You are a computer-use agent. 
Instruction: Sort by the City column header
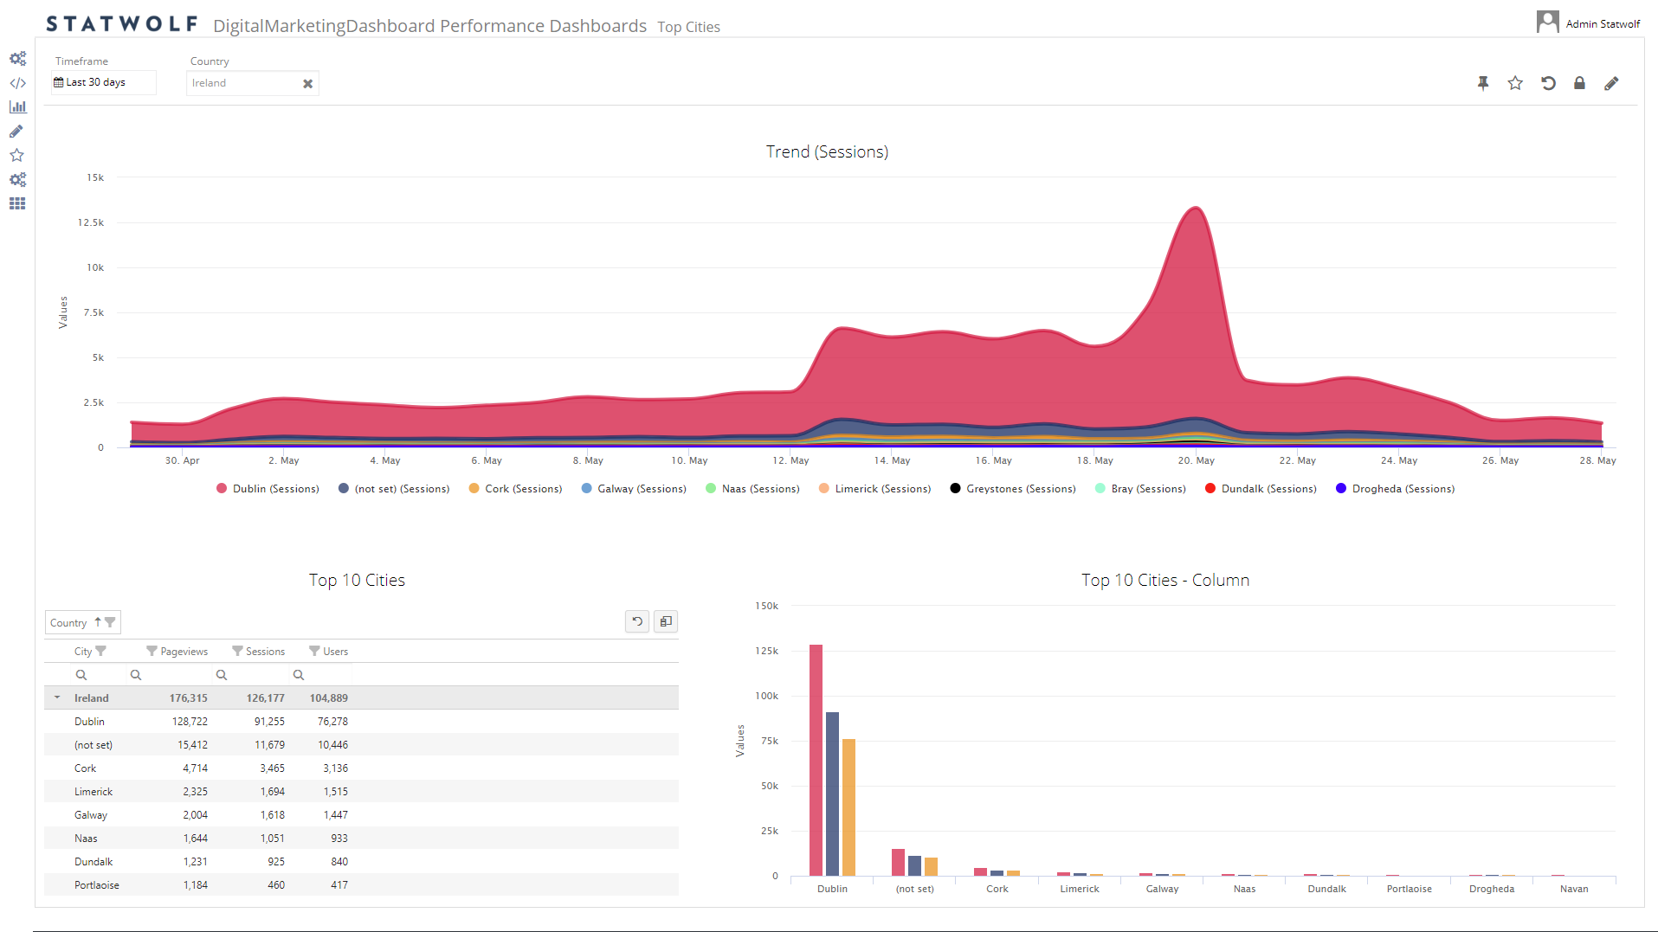click(x=83, y=652)
